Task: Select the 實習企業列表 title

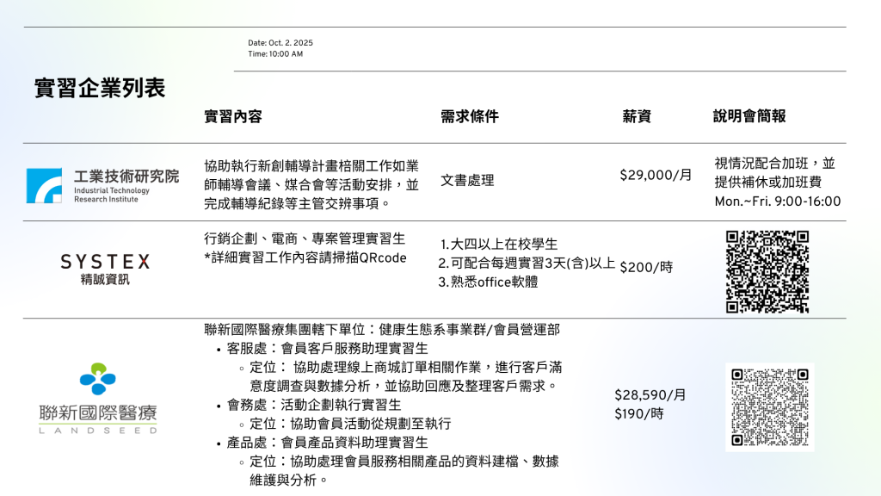Action: pos(100,88)
